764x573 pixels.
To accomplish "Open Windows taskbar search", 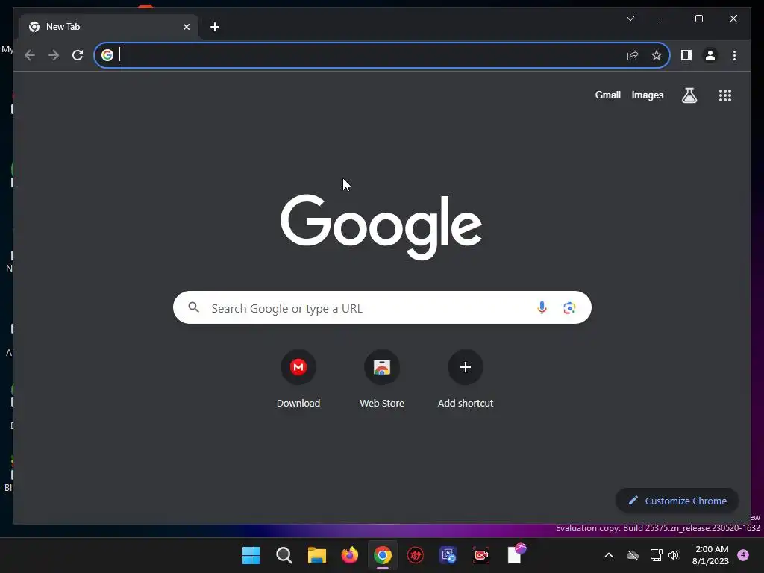I will click(284, 555).
